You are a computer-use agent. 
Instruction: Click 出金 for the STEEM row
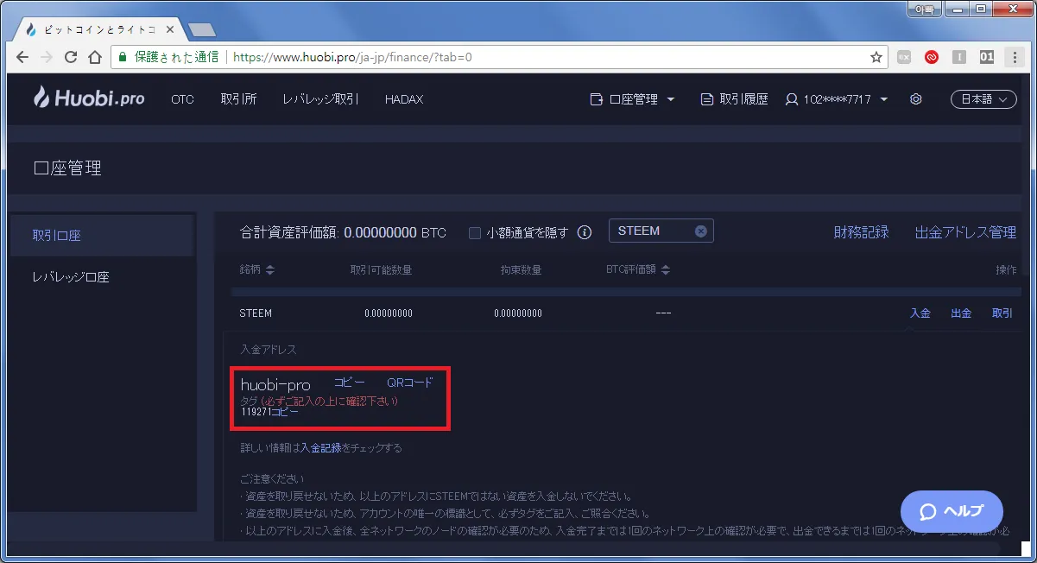click(x=961, y=313)
